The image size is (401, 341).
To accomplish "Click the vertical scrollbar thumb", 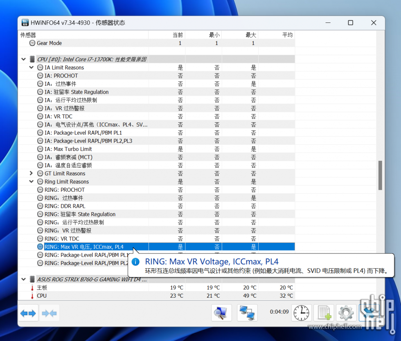I will 380,175.
